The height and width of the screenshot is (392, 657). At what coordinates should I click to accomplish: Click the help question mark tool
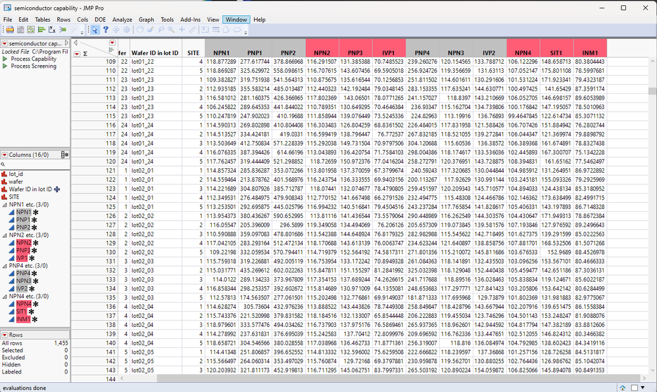[106, 30]
